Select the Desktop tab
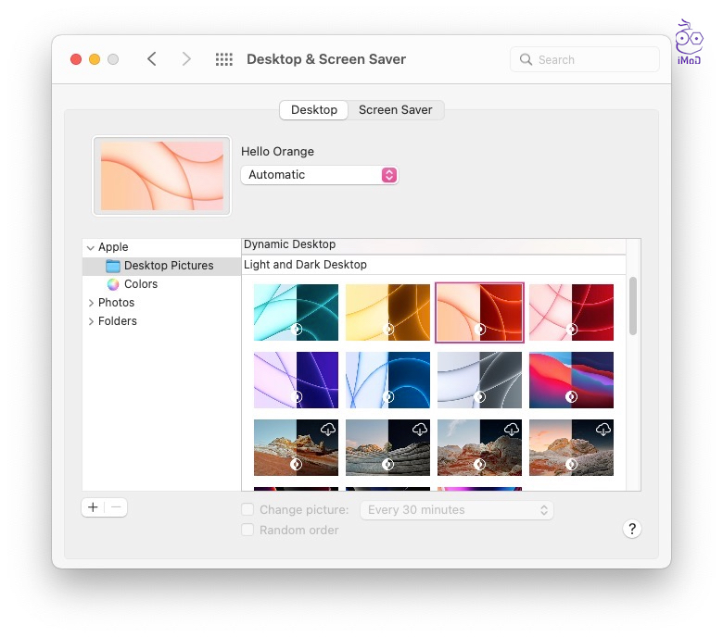This screenshot has height=637, width=723. 314,109
